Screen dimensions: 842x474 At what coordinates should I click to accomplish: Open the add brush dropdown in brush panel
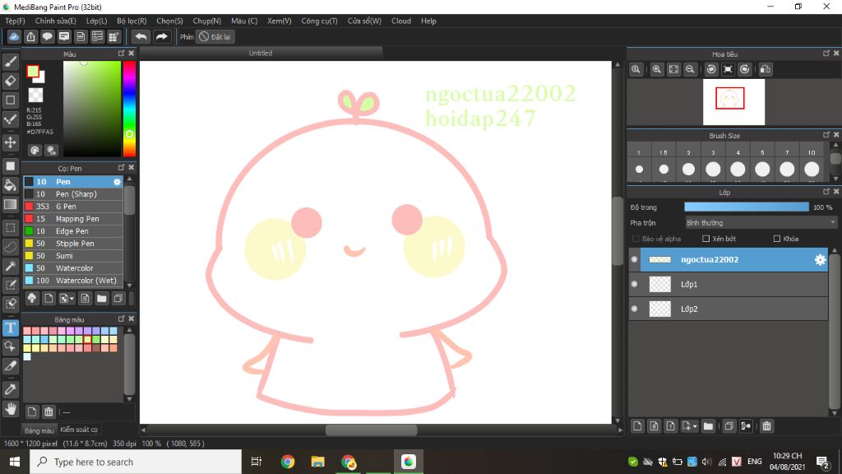click(x=72, y=299)
